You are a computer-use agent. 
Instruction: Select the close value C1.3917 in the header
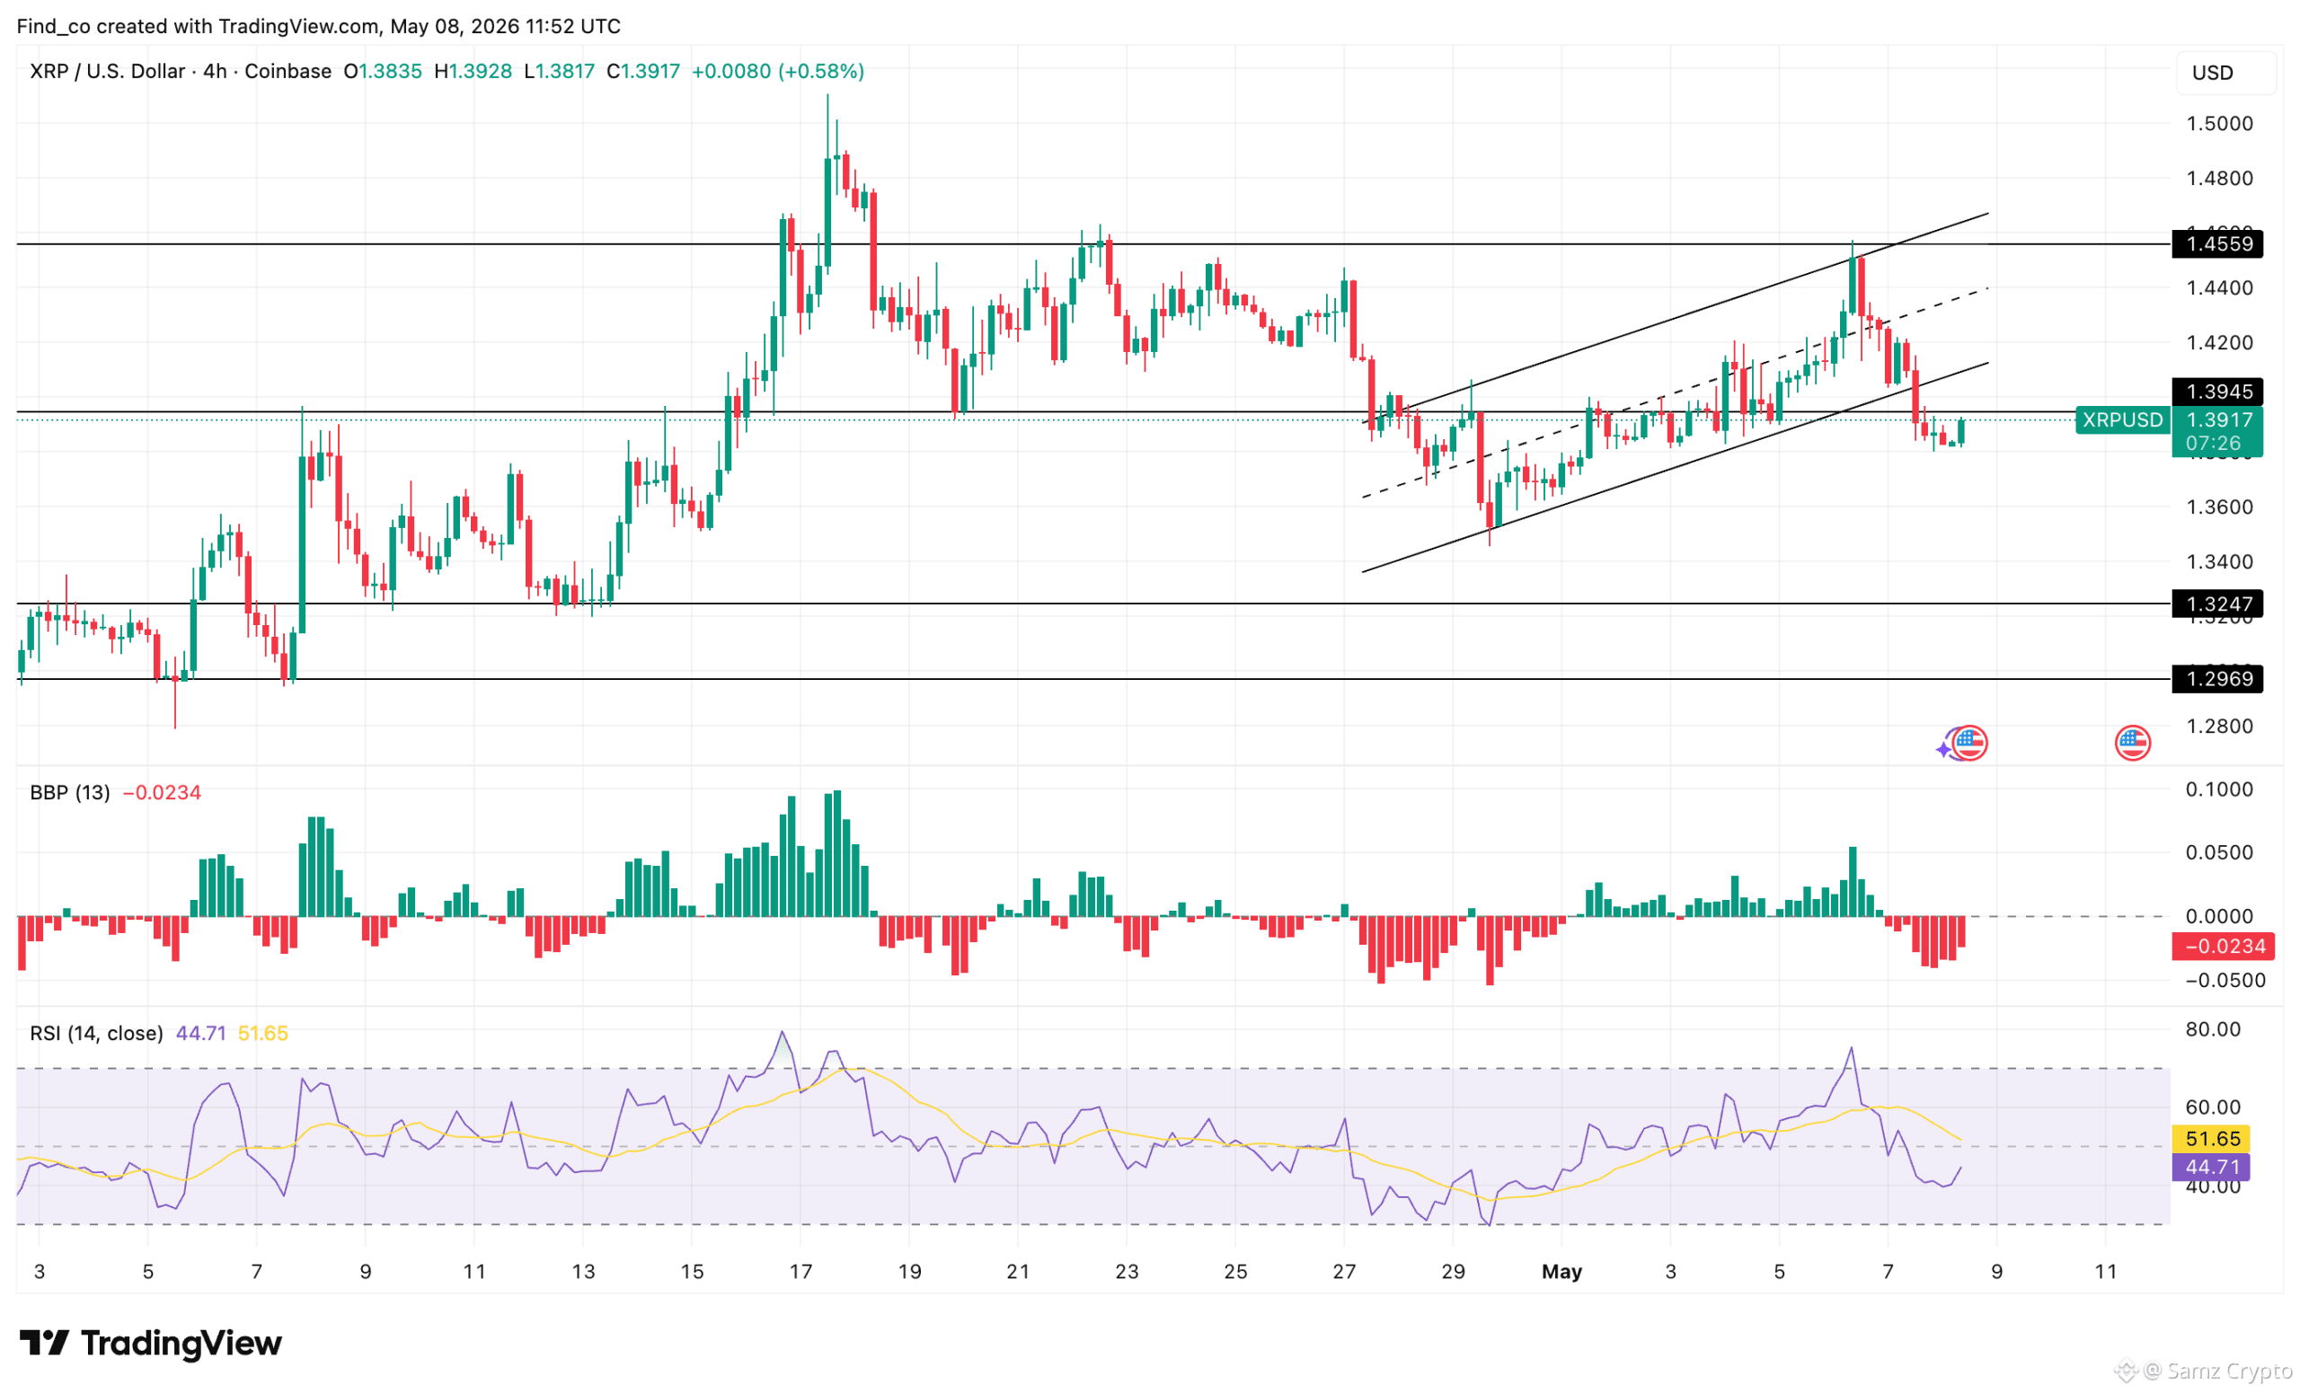(643, 72)
